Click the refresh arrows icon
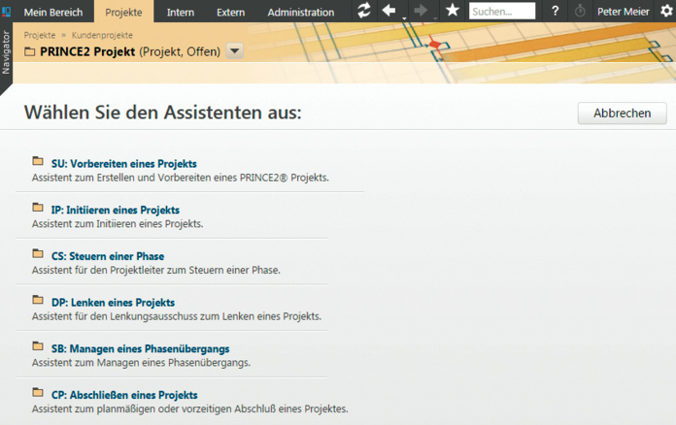 364,11
